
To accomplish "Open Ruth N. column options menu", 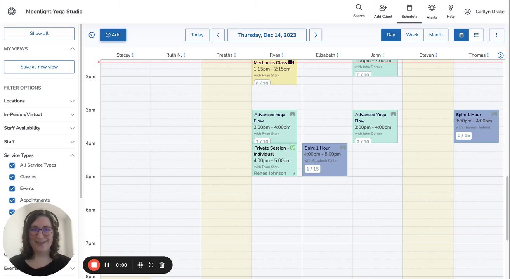I will (184, 55).
